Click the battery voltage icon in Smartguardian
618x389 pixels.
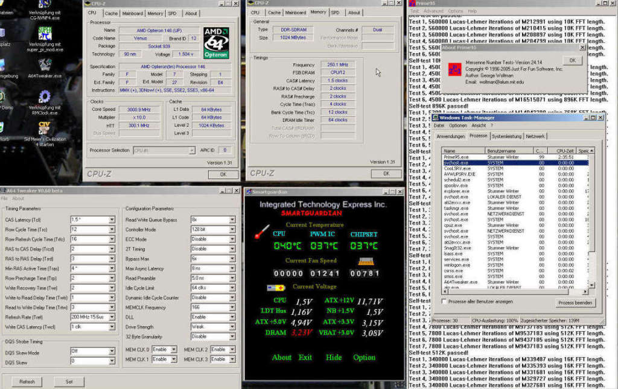click(x=275, y=288)
